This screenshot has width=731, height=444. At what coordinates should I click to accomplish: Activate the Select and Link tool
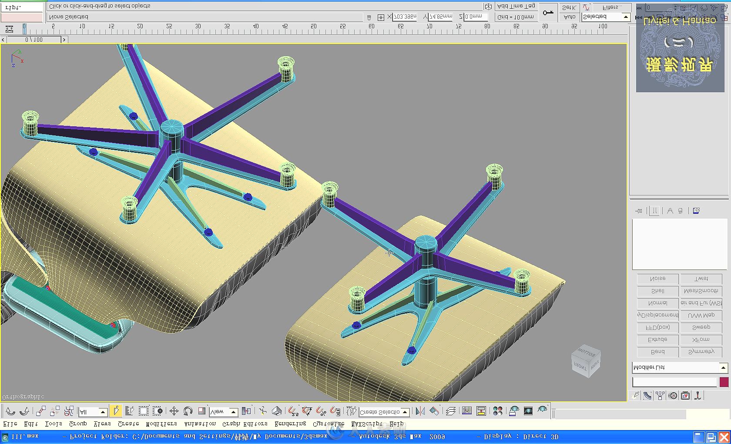[41, 411]
